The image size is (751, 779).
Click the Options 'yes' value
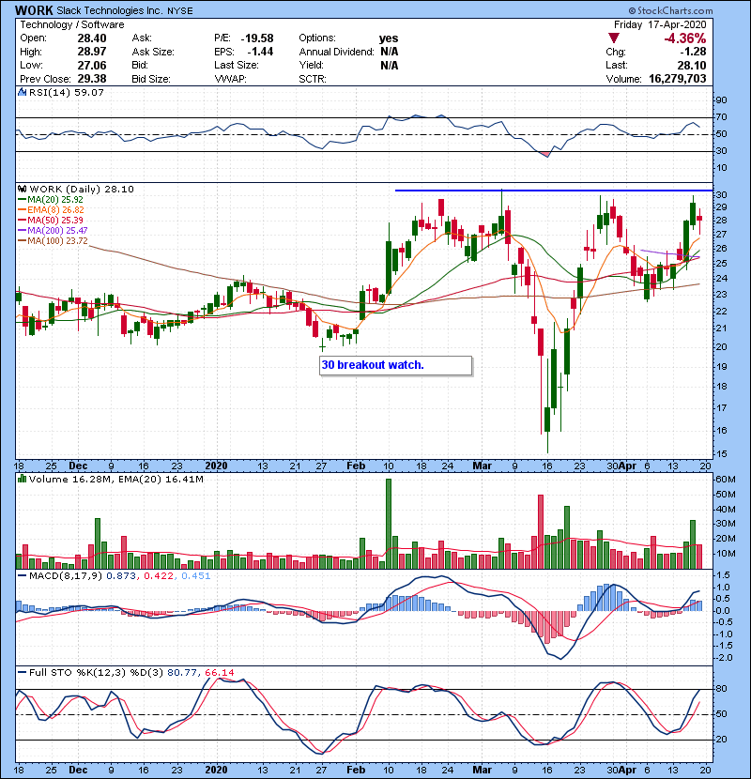389,38
